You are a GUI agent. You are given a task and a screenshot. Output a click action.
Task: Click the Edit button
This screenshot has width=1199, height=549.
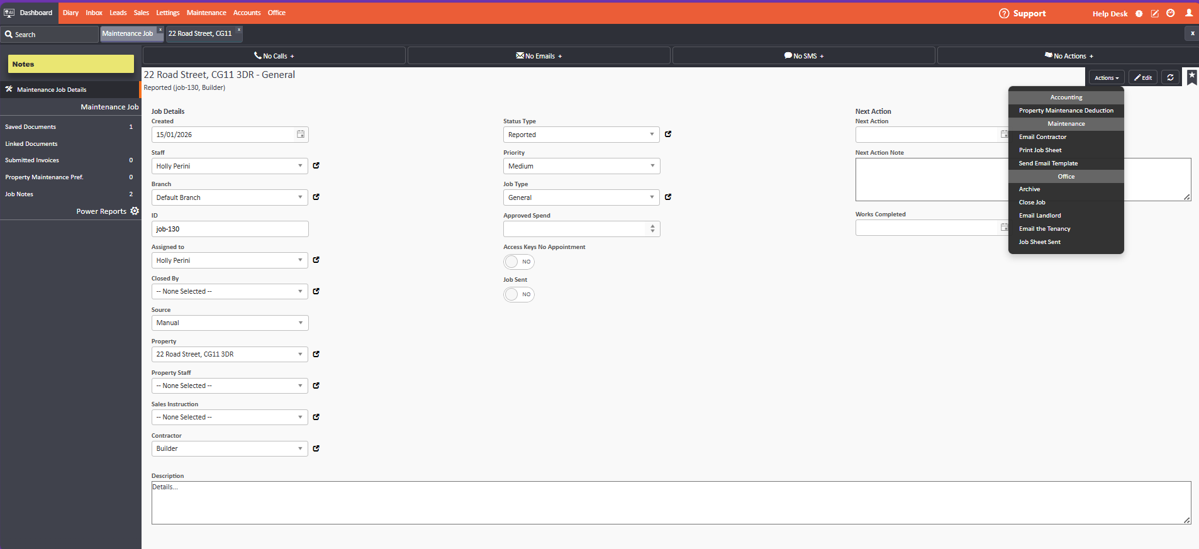(x=1142, y=77)
